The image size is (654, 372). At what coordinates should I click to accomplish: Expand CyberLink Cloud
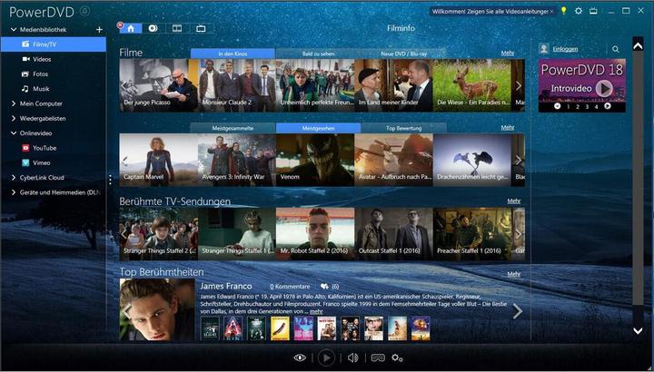(14, 178)
